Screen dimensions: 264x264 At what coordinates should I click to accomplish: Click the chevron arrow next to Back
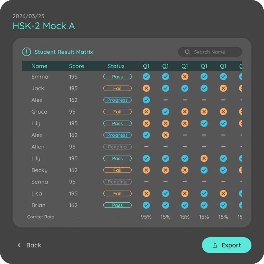[19, 245]
